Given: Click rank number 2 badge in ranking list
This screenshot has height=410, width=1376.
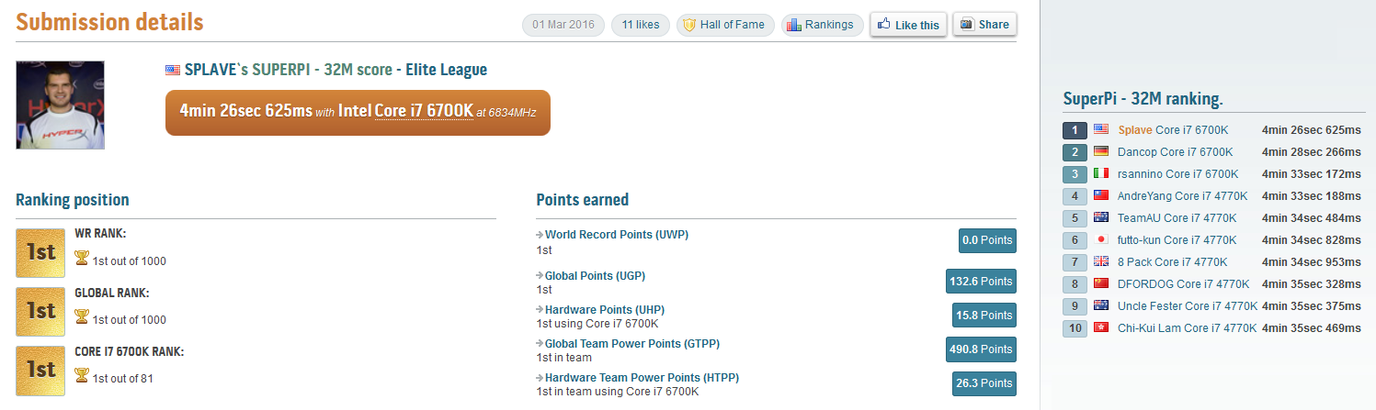Looking at the screenshot, I should pos(1075,152).
